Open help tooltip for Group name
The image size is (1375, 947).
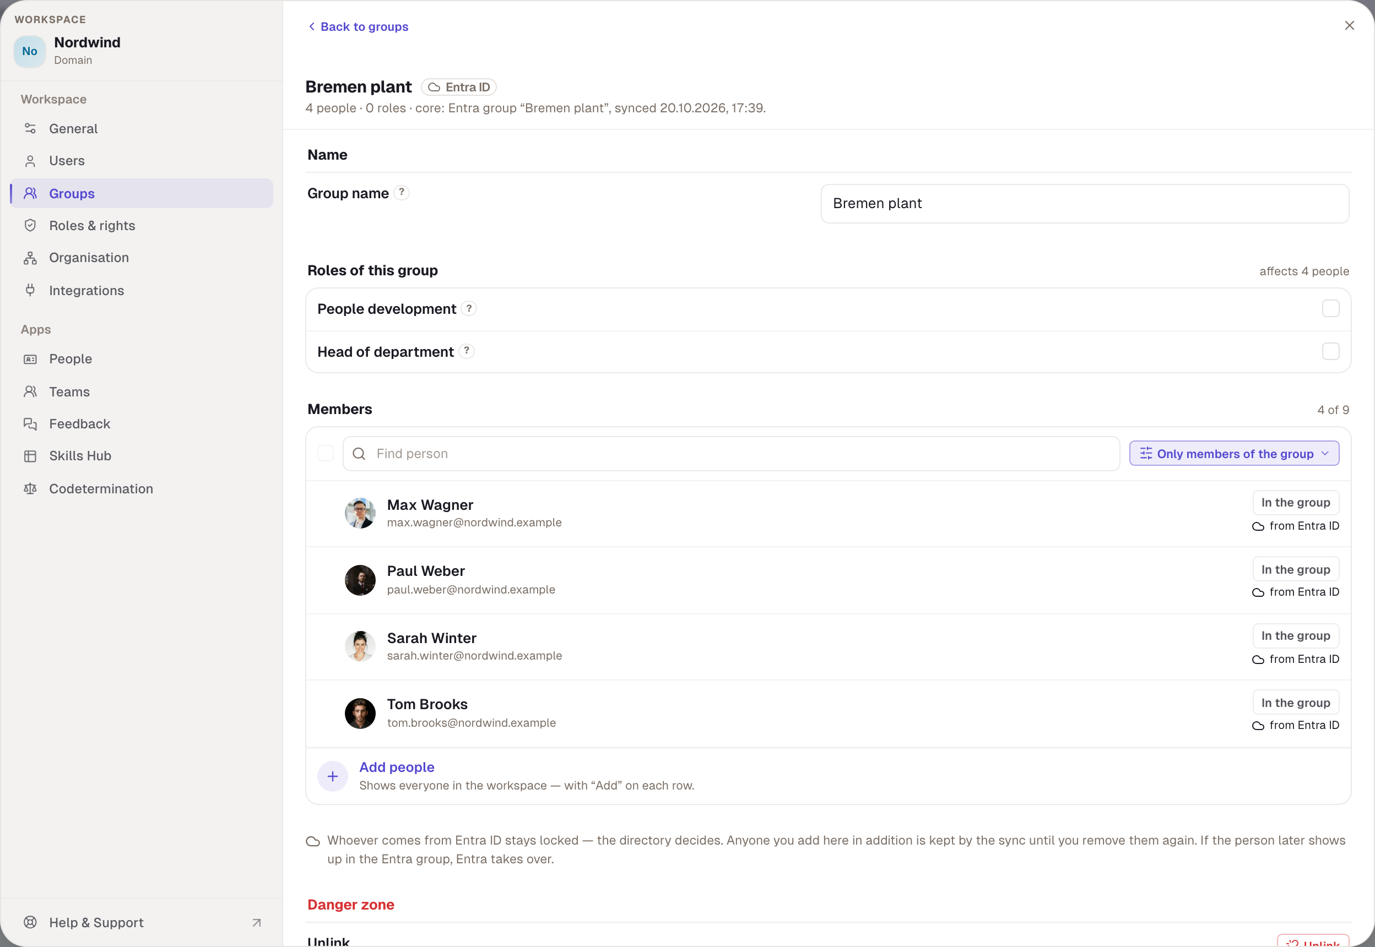click(x=402, y=192)
